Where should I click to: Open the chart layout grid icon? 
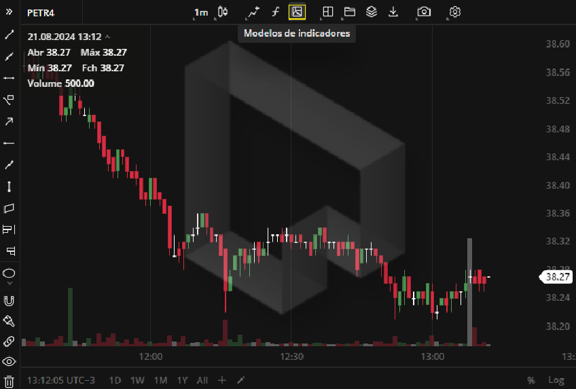327,12
